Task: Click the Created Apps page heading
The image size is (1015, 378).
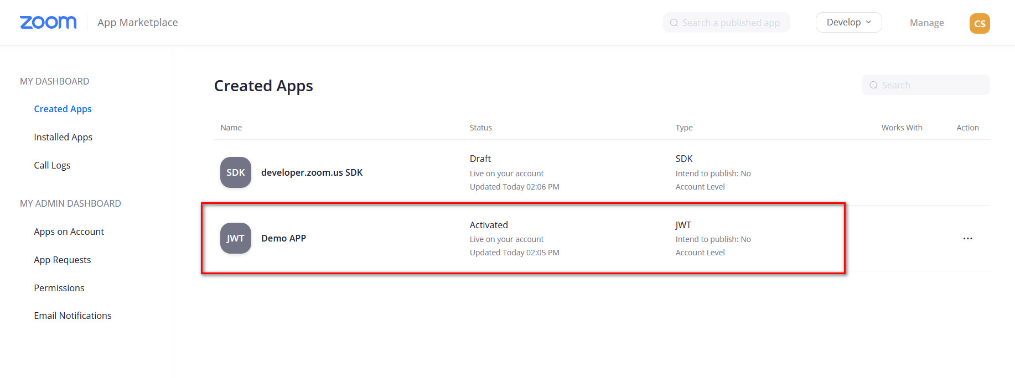Action: tap(263, 86)
